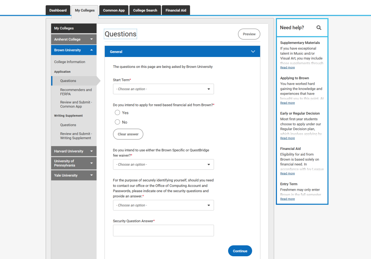371x259 pixels.
Task: Select Yes for need-based financial aid
Action: click(117, 113)
